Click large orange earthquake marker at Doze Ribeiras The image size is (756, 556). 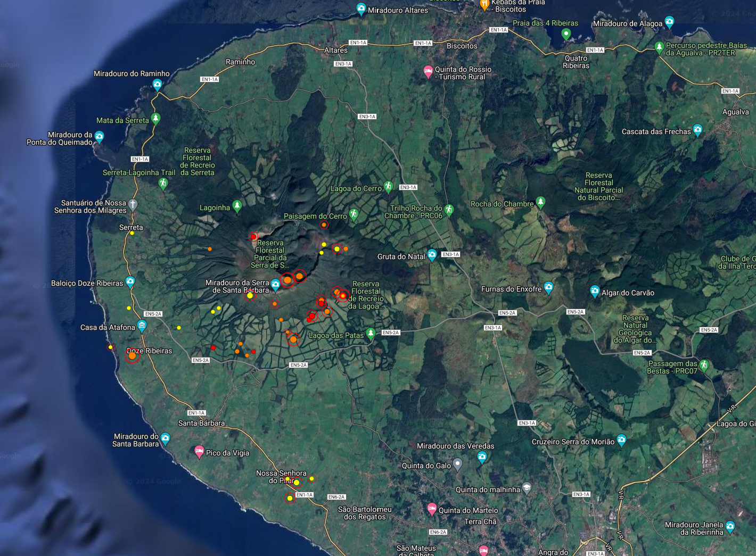[x=133, y=355]
